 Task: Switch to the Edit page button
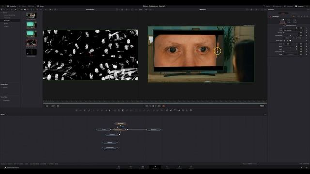tap(143, 167)
